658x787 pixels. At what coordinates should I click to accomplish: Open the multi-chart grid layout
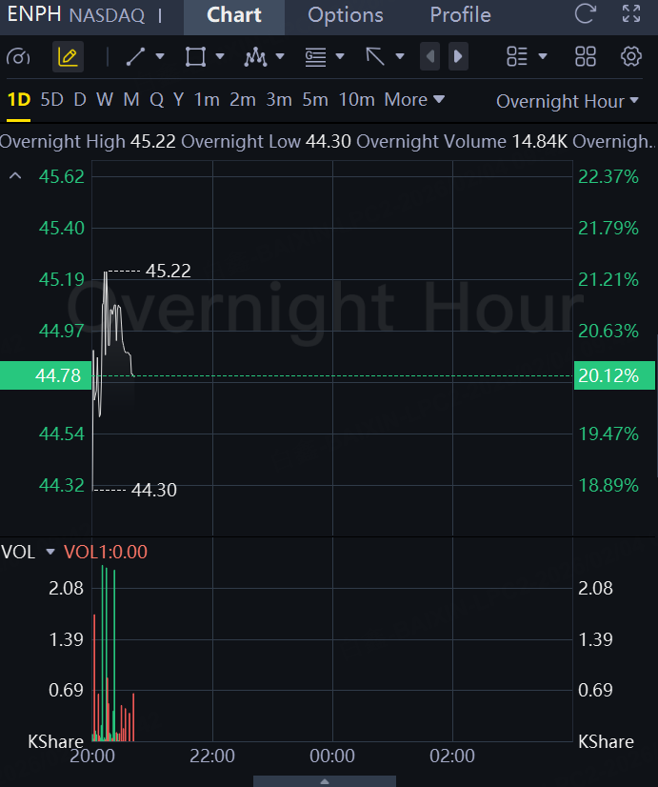click(x=586, y=57)
